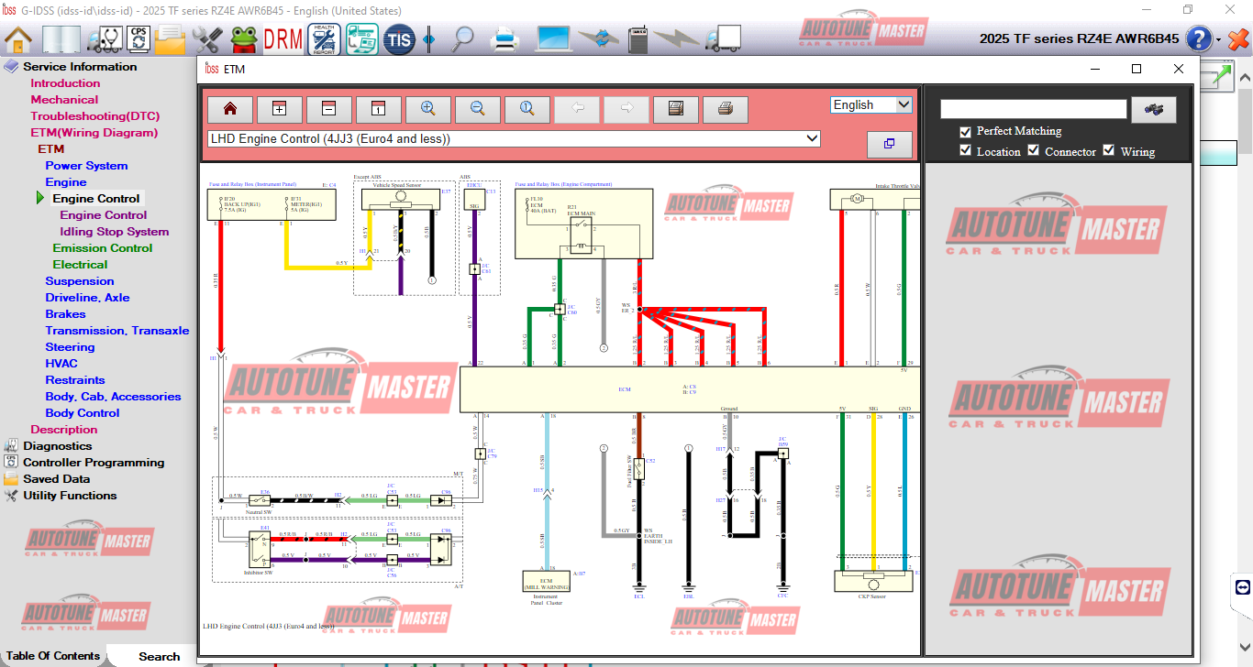This screenshot has width=1253, height=667.
Task: Click the TIS icon in toolbar
Action: 399,39
